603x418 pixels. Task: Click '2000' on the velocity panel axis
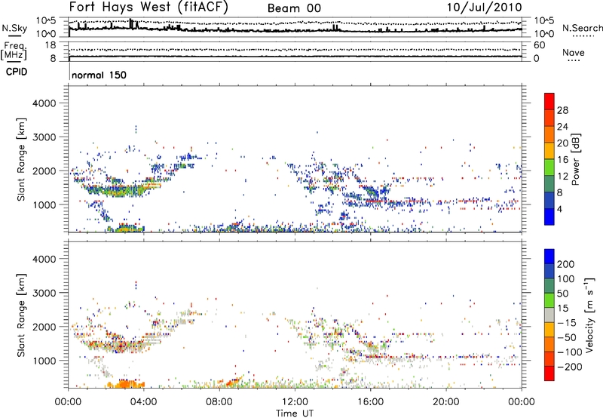[x=44, y=327]
